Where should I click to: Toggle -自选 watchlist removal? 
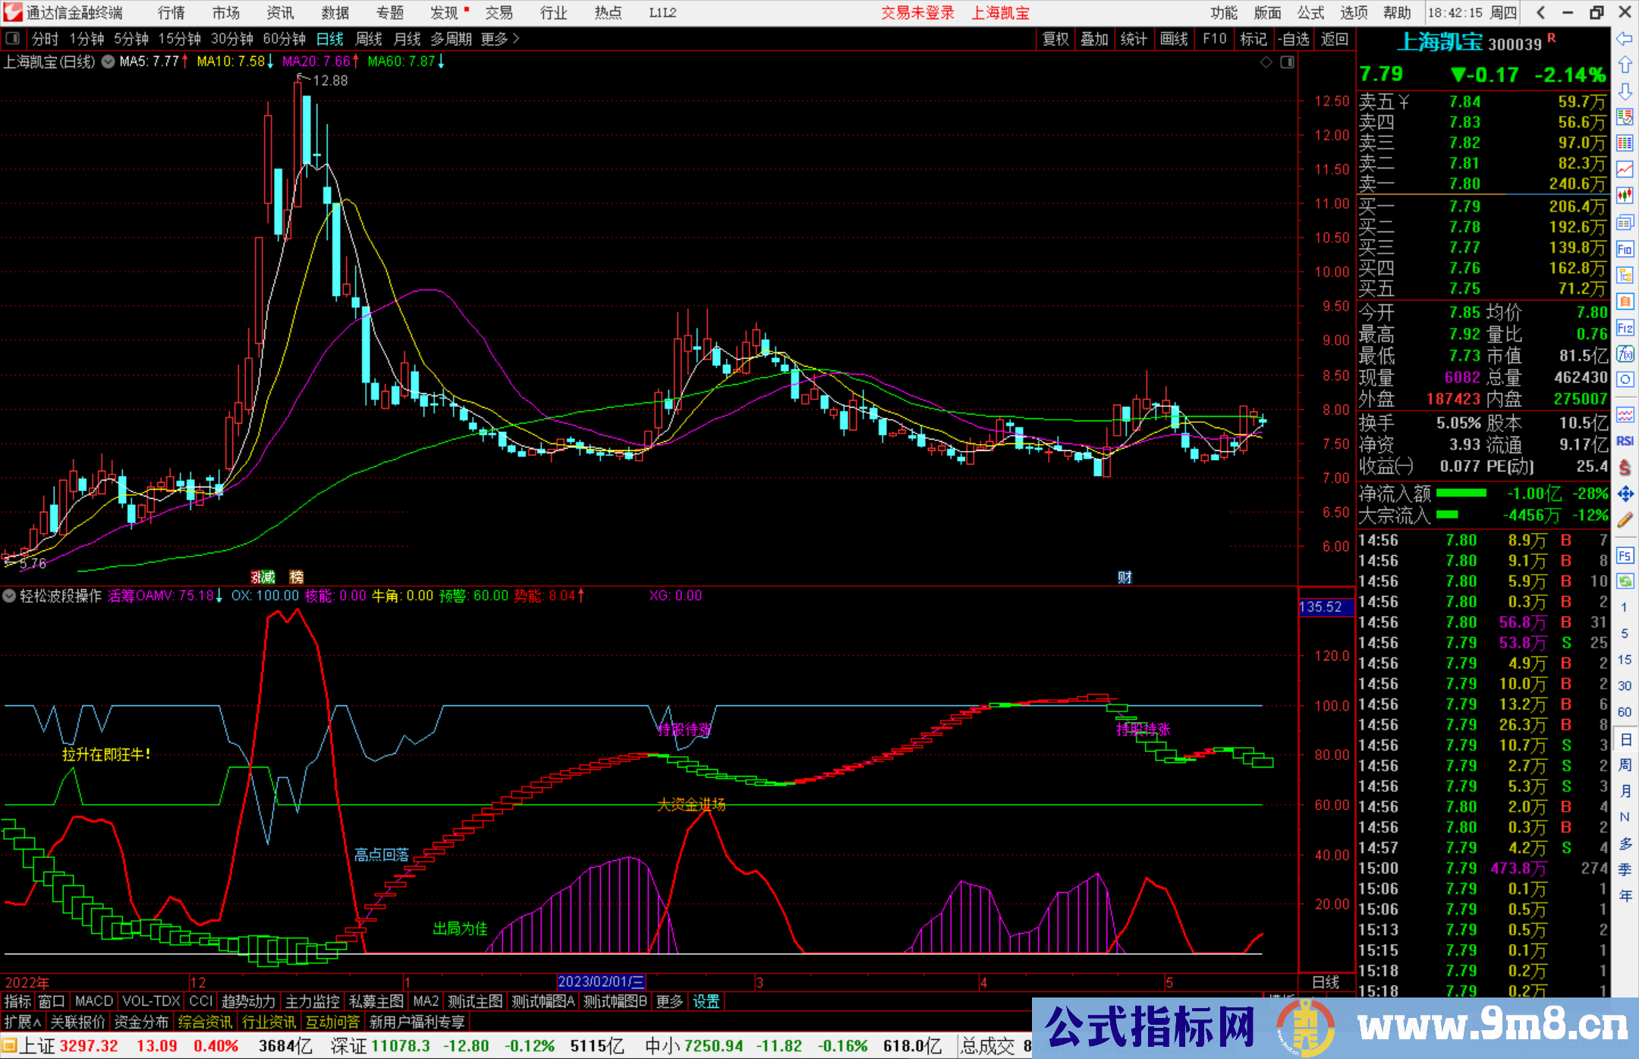(x=1294, y=39)
